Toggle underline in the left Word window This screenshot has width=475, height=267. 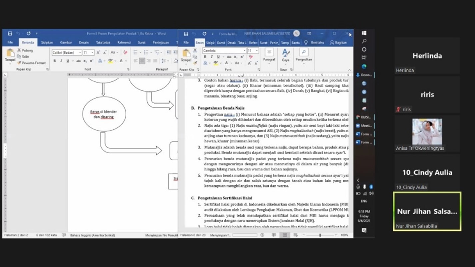(67, 61)
